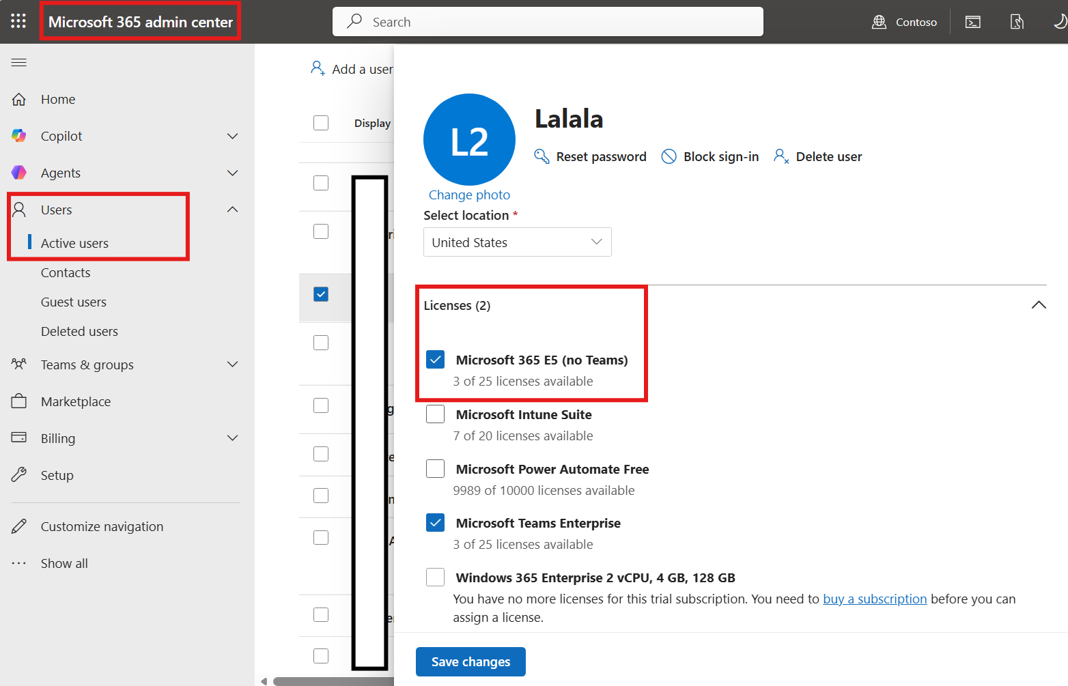Click the search magnifier icon
Image resolution: width=1068 pixels, height=686 pixels.
tap(354, 21)
